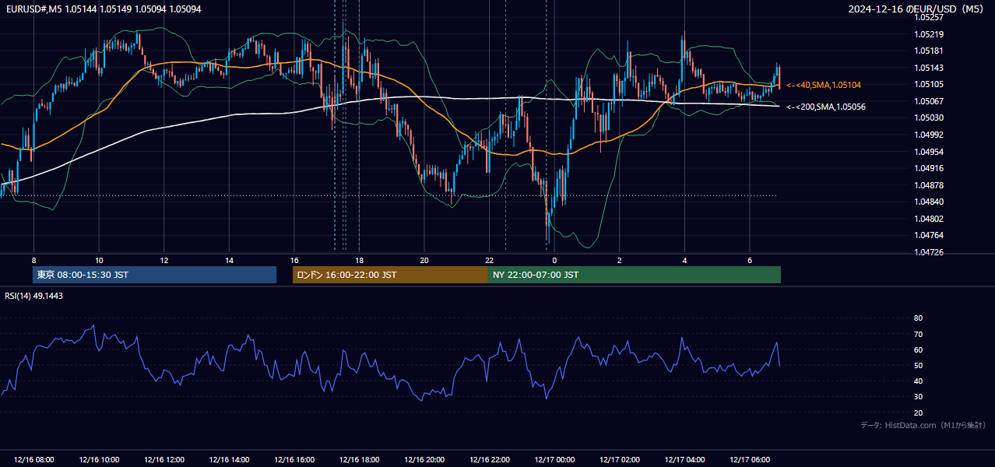Click hour tick 16 under the price chart
Screen dimensions: 995x467
pos(294,260)
